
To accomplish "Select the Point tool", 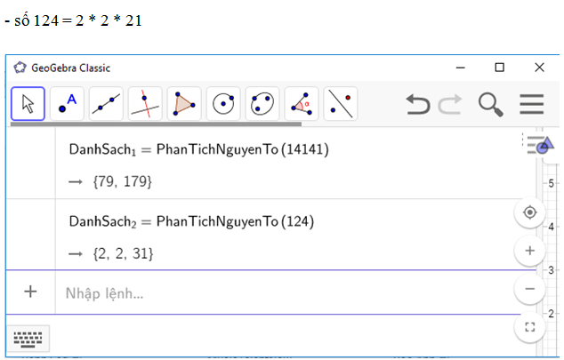I will click(x=67, y=104).
